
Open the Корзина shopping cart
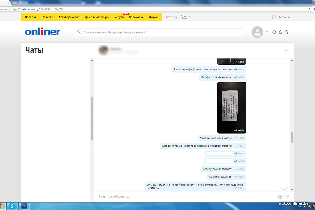(280, 17)
